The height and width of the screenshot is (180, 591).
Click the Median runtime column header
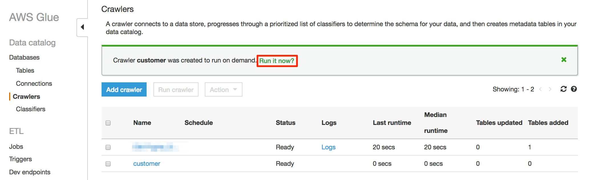[436, 123]
